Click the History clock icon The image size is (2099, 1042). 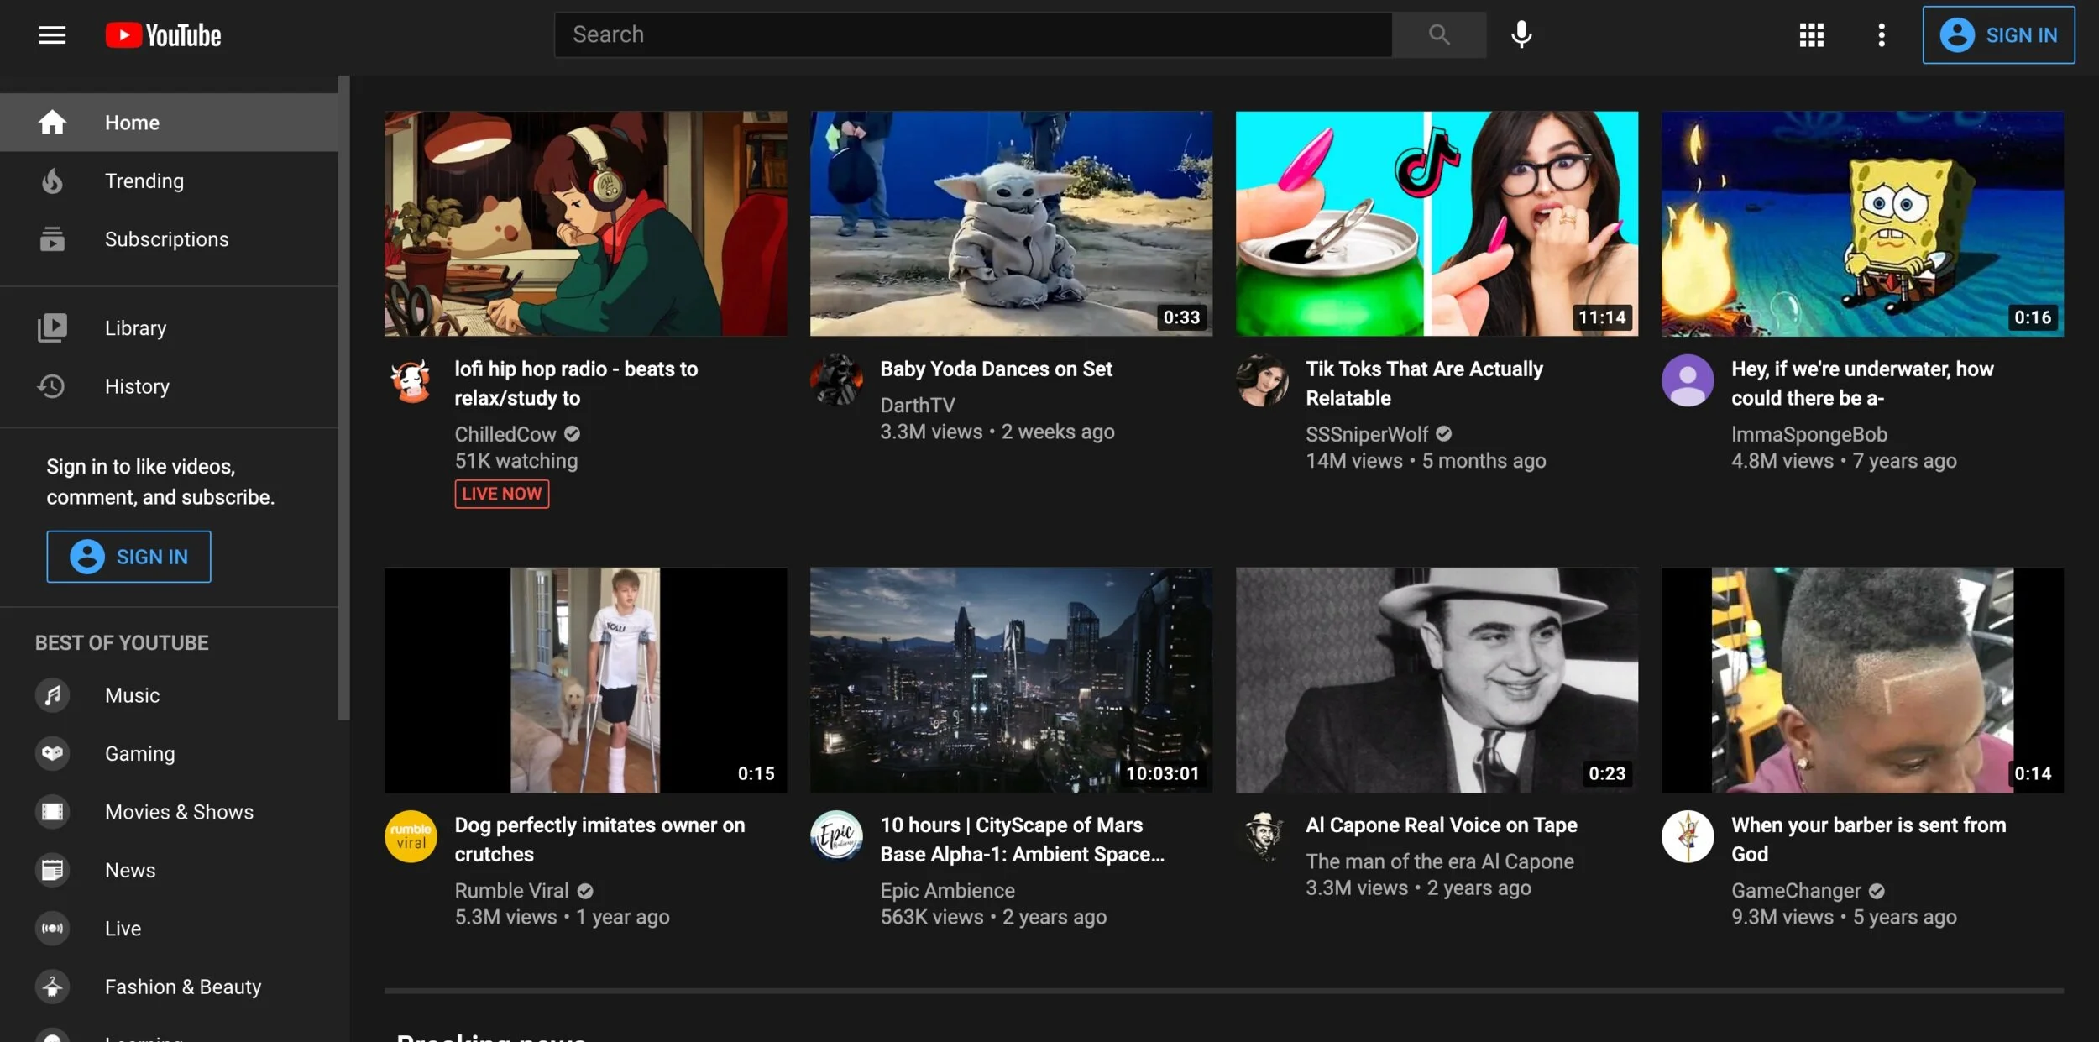coord(52,386)
